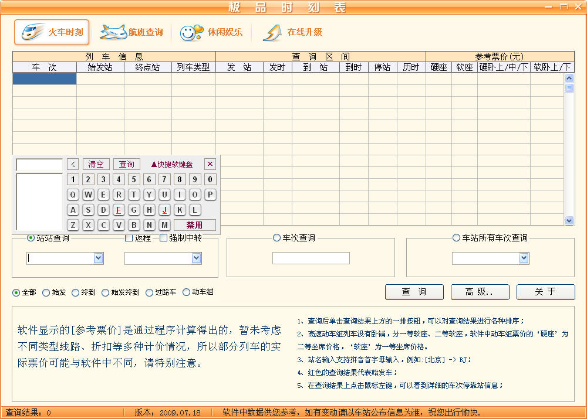Open the 火车时刻 train schedule tab
This screenshot has width=587, height=419.
(x=52, y=32)
